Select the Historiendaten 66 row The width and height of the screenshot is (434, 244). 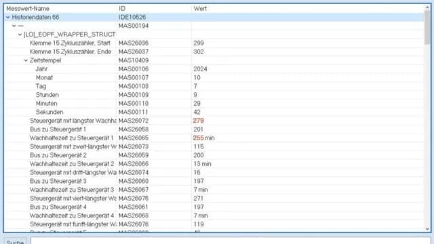[214, 17]
